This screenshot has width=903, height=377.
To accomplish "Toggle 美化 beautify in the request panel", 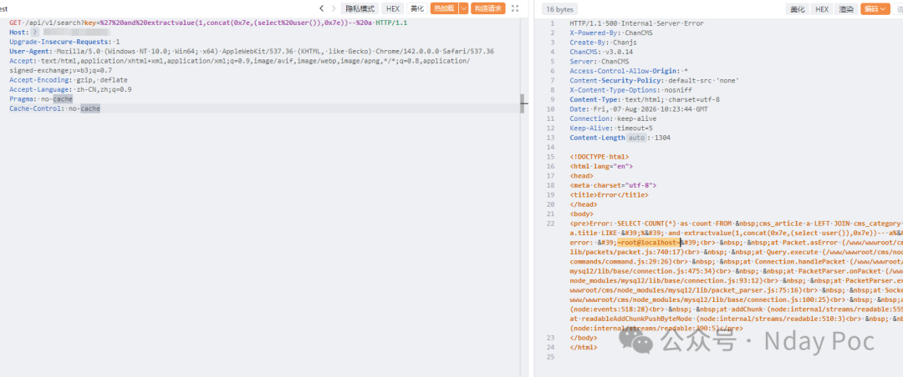I will coord(416,8).
